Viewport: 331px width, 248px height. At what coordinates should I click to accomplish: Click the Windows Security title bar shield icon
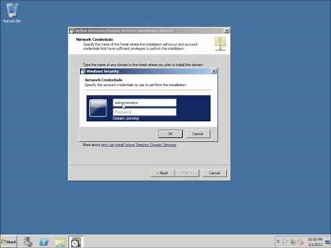coord(83,72)
